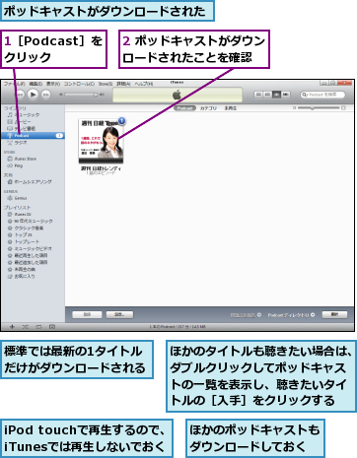The image size is (357, 458).
Task: Click the Next track button
Action: [x=45, y=95]
